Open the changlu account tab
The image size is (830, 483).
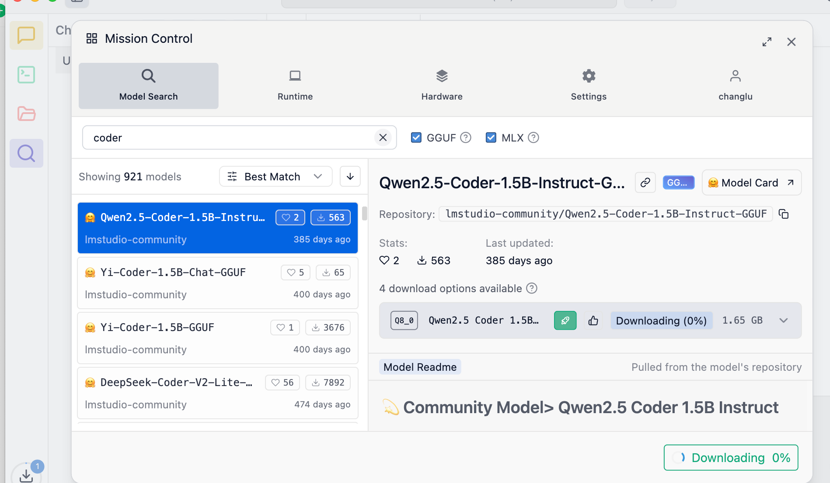tap(736, 86)
